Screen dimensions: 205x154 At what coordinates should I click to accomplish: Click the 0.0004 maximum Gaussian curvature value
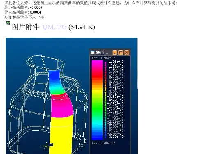[36, 12]
